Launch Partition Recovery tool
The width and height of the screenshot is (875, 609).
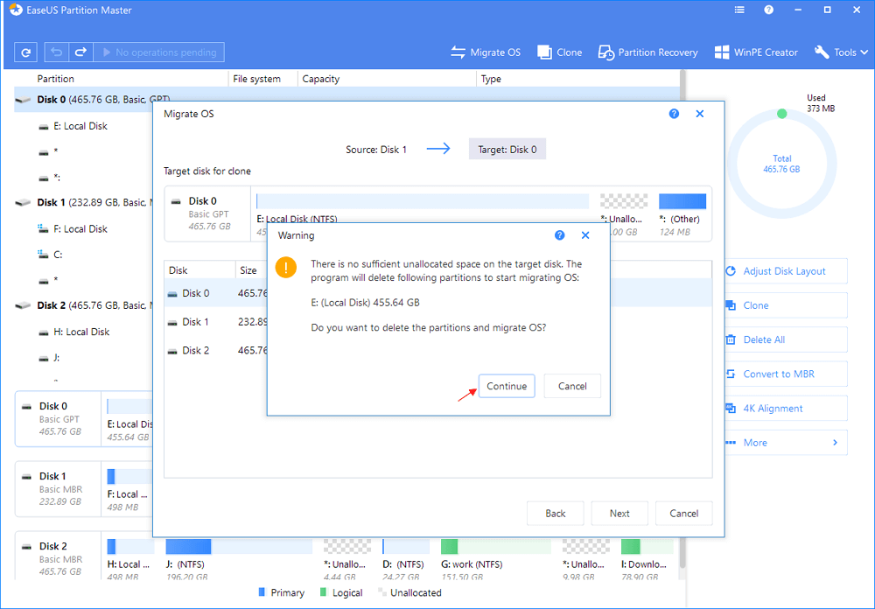point(648,52)
